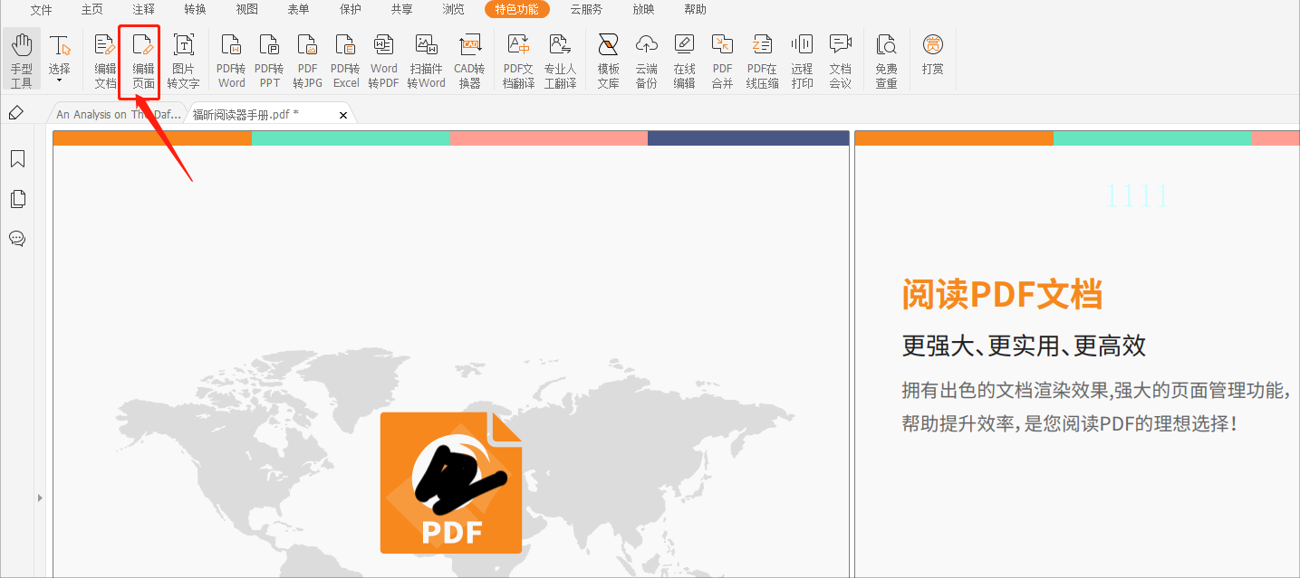The width and height of the screenshot is (1300, 578).
Task: Toggle the page thumbnails panel
Action: click(17, 199)
